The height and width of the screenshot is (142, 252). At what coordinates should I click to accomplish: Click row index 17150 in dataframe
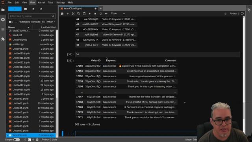[80, 66]
